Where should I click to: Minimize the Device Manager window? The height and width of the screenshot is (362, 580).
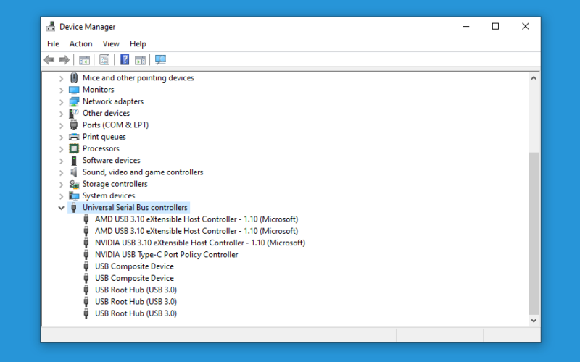465,27
